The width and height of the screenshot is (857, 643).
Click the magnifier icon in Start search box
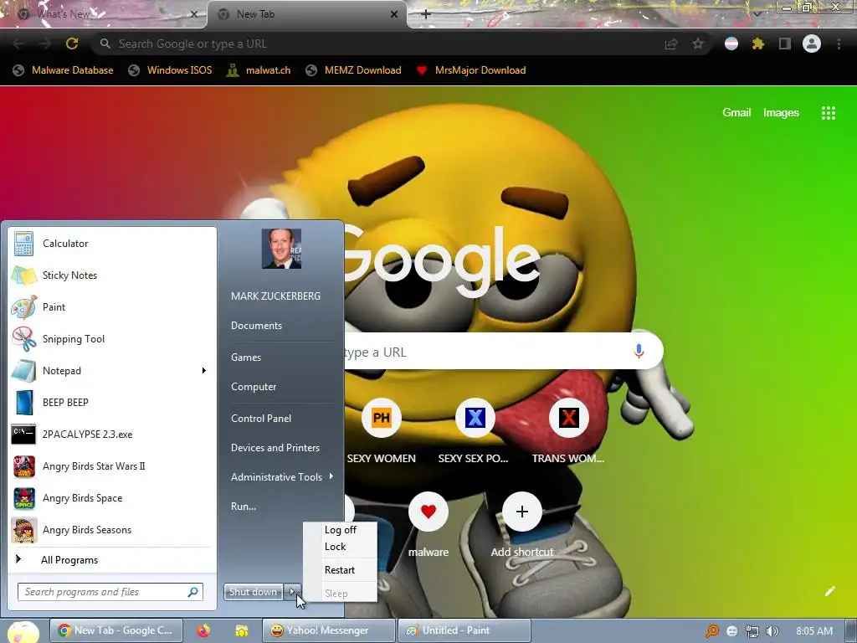click(193, 592)
